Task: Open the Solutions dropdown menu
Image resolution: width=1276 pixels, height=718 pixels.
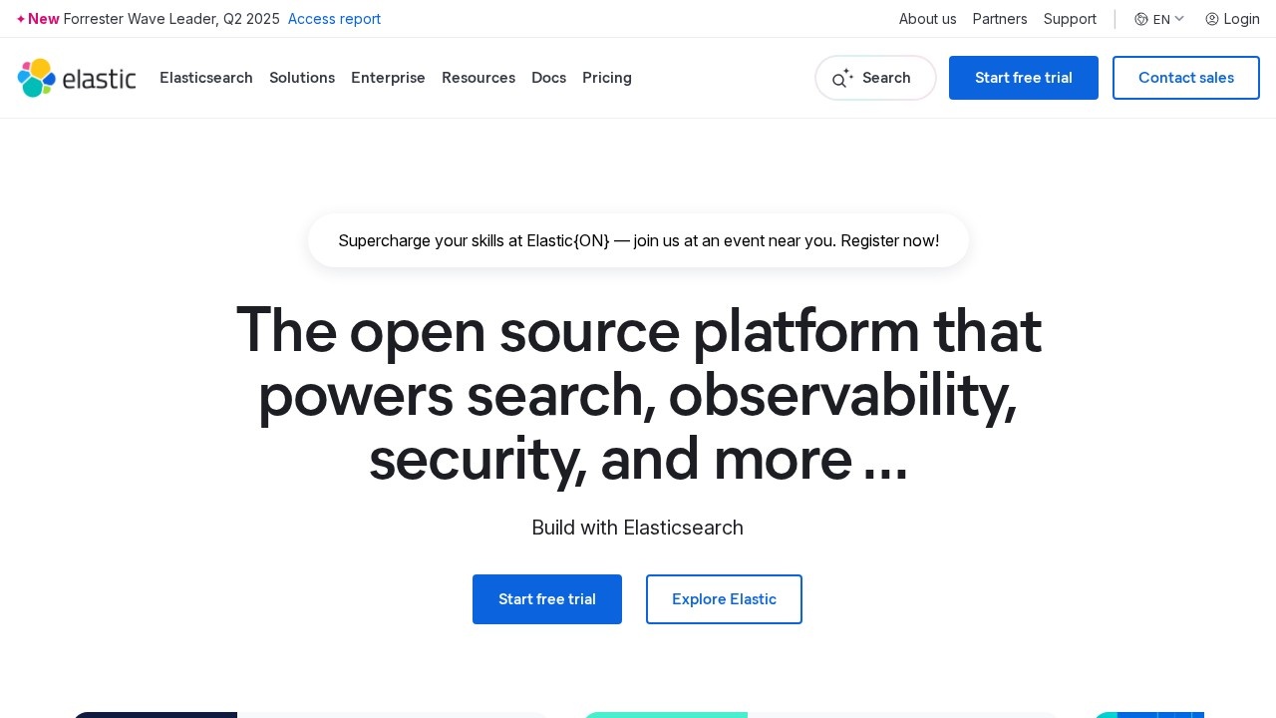Action: pyautogui.click(x=302, y=78)
